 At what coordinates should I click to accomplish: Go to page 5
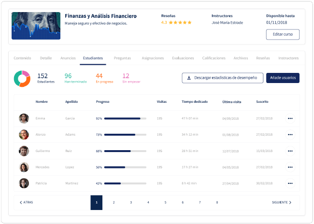pos(165,202)
